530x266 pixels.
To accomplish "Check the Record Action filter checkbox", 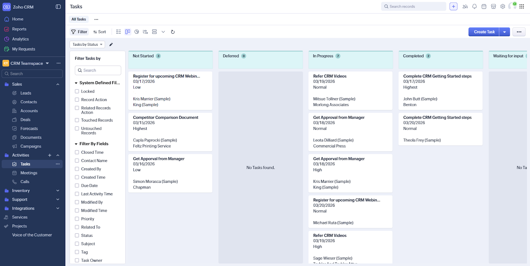I will [x=77, y=100].
